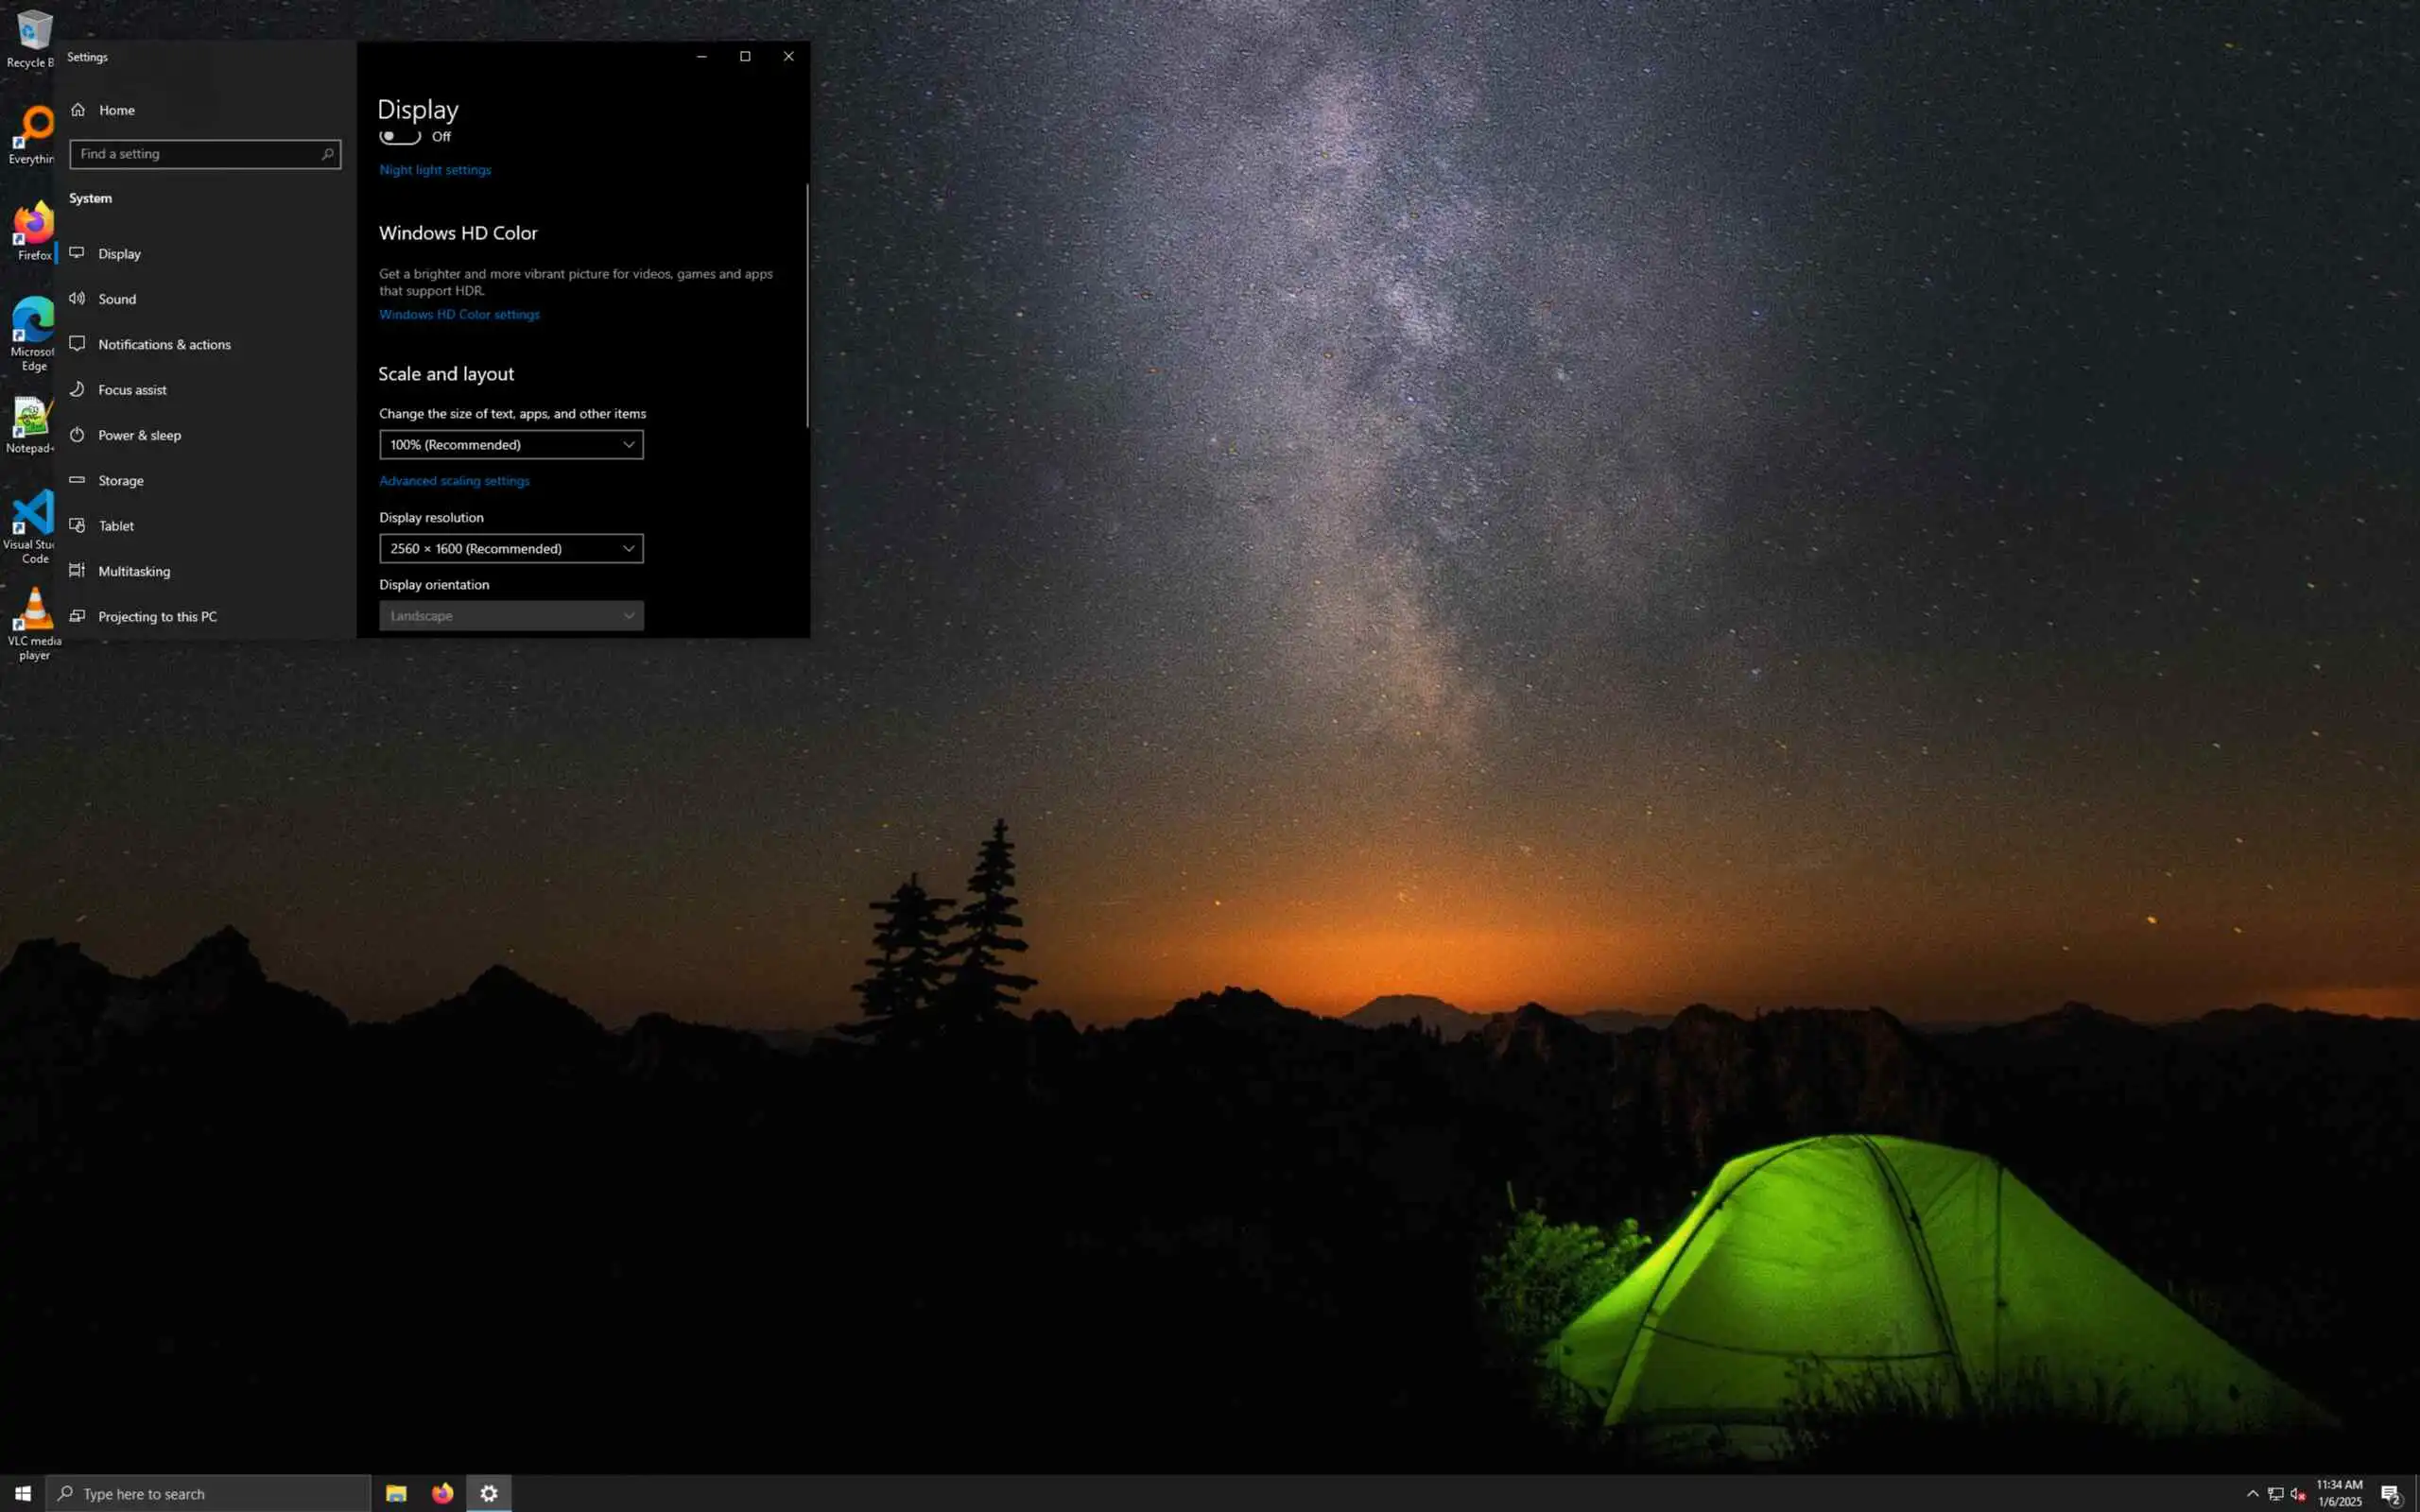The height and width of the screenshot is (1512, 2420).
Task: Expand the 100% (Recommended) scale dropdown
Action: coord(511,445)
